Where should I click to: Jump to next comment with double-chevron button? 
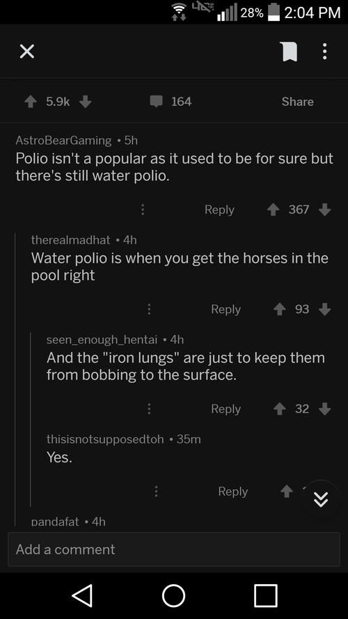[320, 501]
